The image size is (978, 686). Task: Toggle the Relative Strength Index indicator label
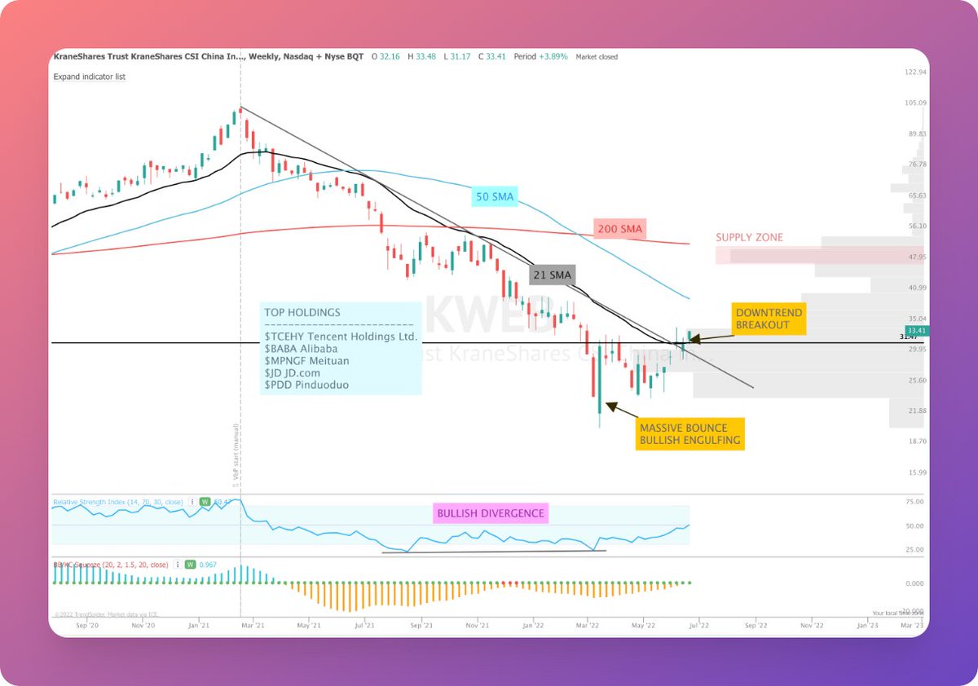[118, 502]
